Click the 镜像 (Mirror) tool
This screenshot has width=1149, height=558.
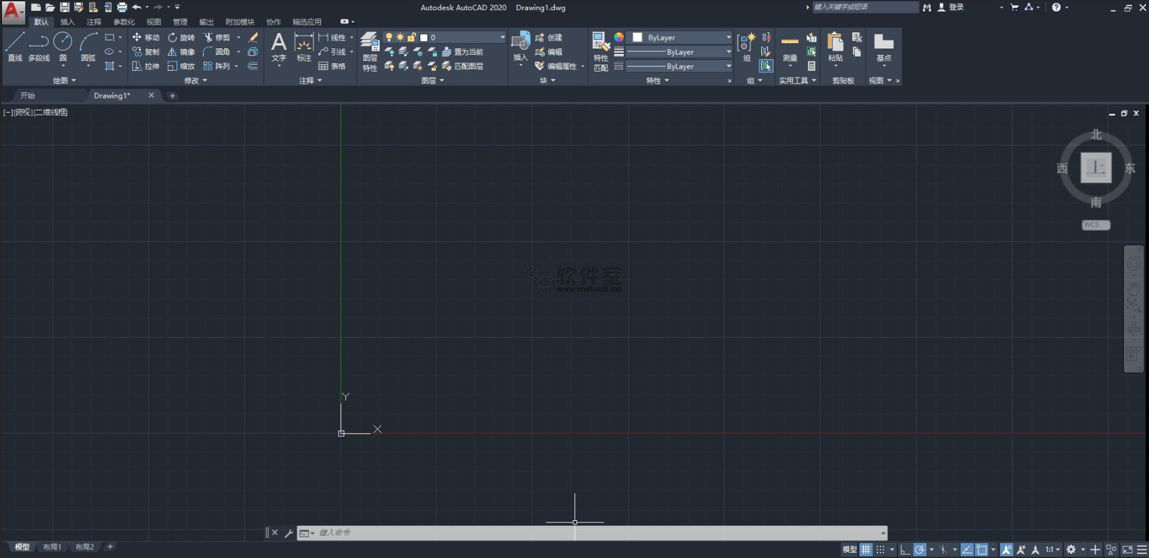(x=181, y=52)
